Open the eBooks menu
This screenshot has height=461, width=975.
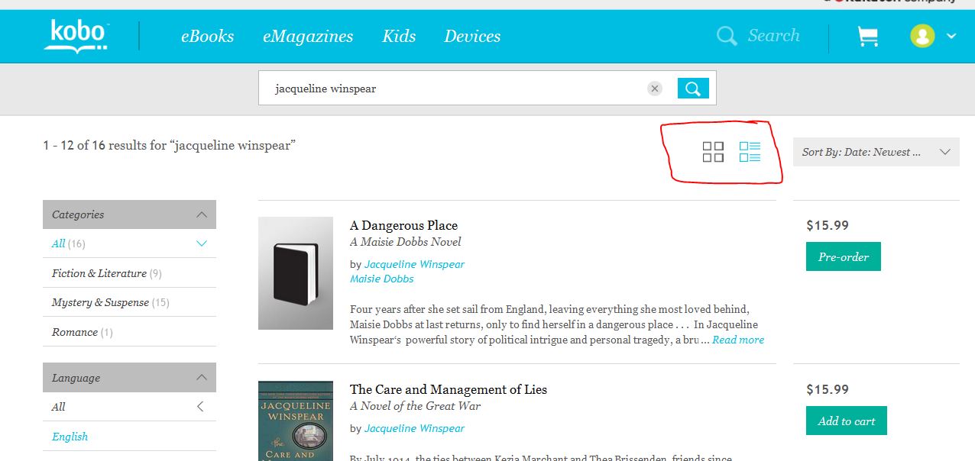tap(207, 36)
